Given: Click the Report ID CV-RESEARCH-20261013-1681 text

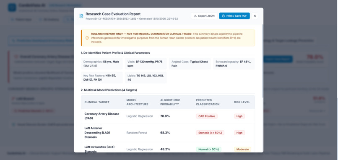Looking at the screenshot, I should tap(111, 19).
